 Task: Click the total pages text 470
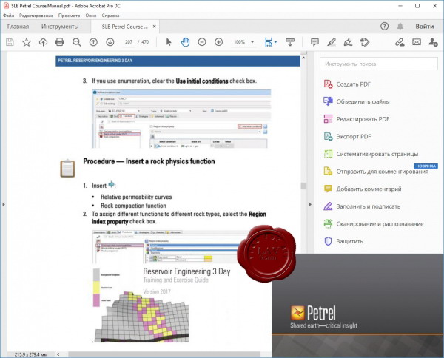[145, 42]
